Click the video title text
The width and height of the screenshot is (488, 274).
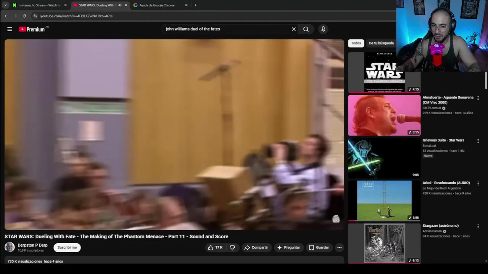click(116, 236)
